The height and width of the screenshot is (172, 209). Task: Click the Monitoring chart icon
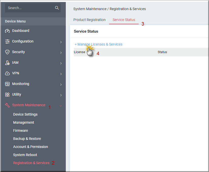[x=7, y=84]
